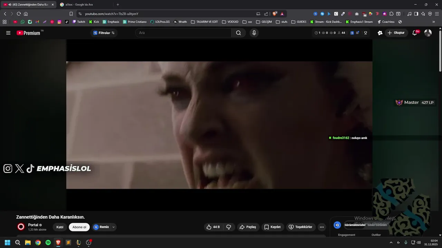Open more actions three-dot menu
The image size is (442, 248).
[x=322, y=227]
